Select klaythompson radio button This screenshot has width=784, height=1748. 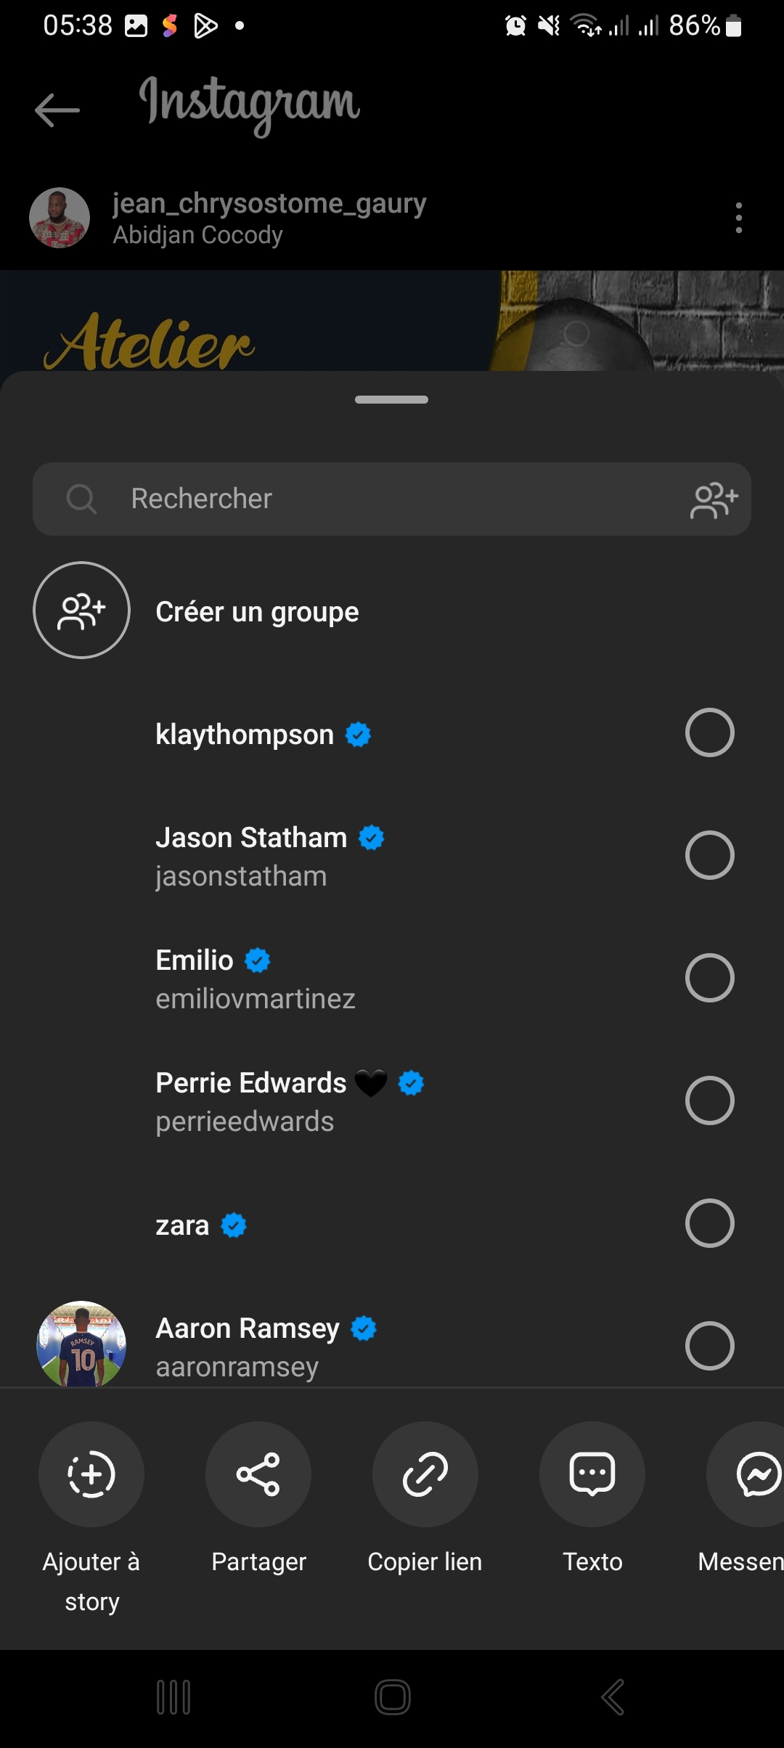click(x=709, y=732)
